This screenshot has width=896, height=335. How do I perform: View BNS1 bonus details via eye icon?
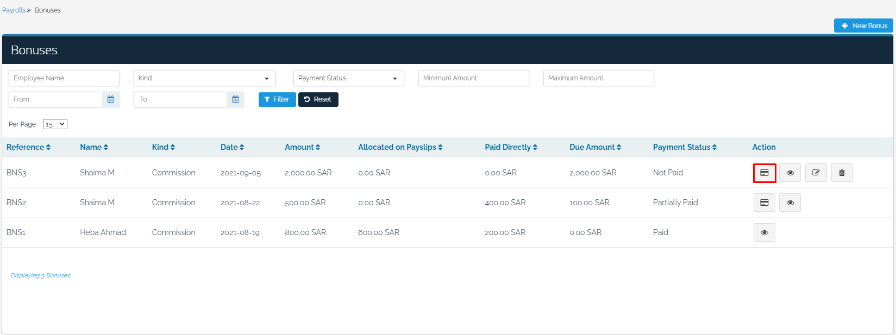click(764, 232)
